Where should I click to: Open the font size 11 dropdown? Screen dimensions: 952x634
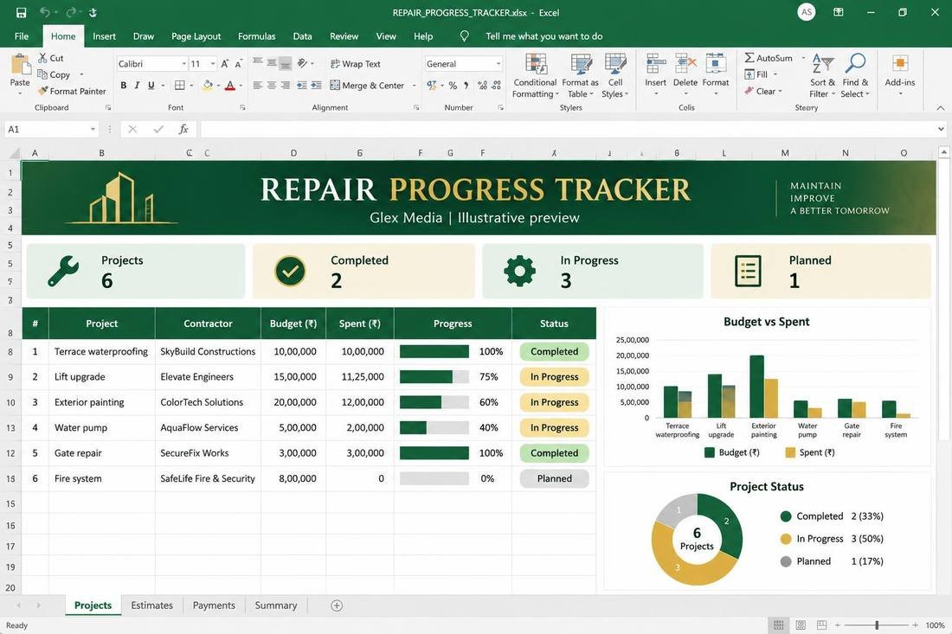pyautogui.click(x=213, y=64)
